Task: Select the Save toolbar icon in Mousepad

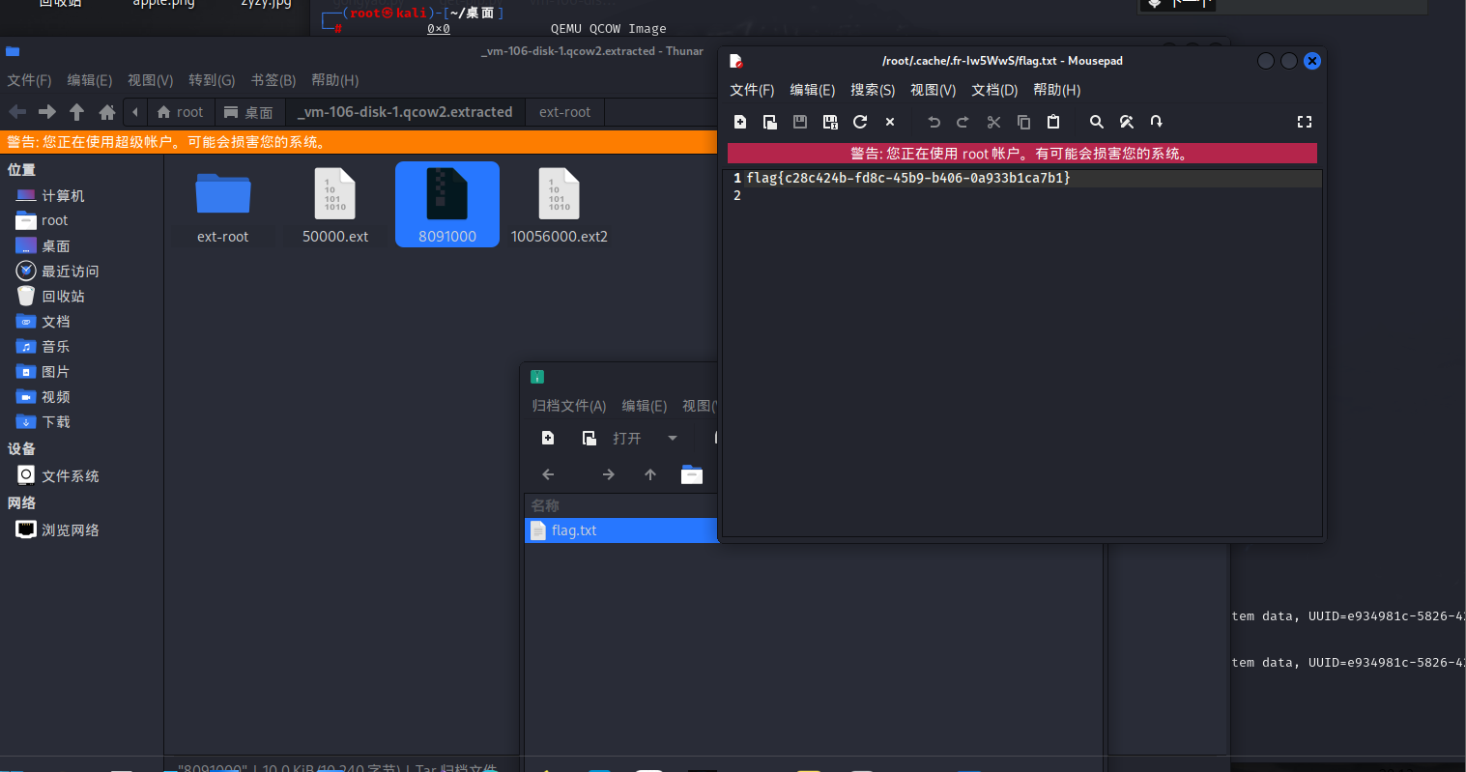Action: click(x=799, y=122)
